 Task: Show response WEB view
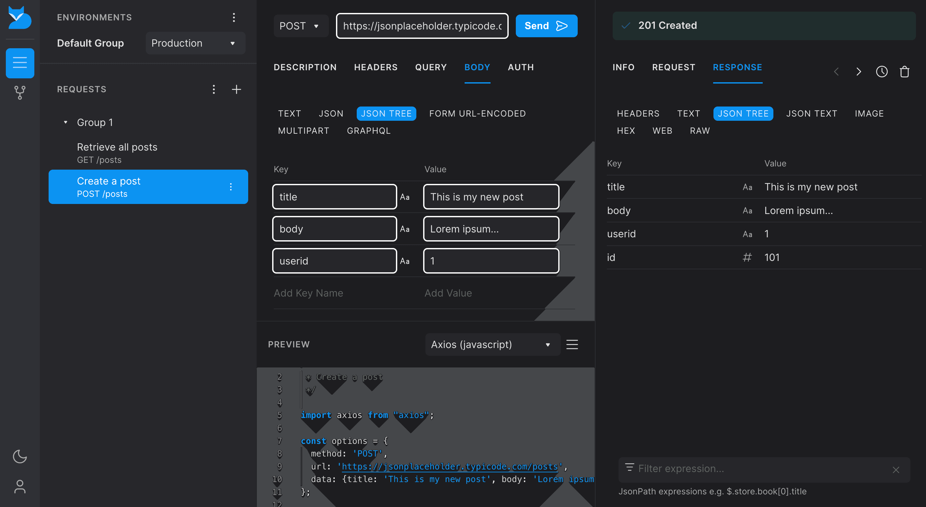(662, 131)
